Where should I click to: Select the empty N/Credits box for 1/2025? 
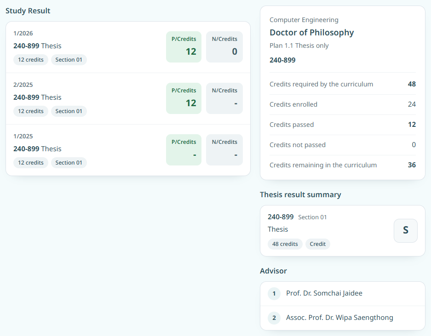pyautogui.click(x=224, y=150)
